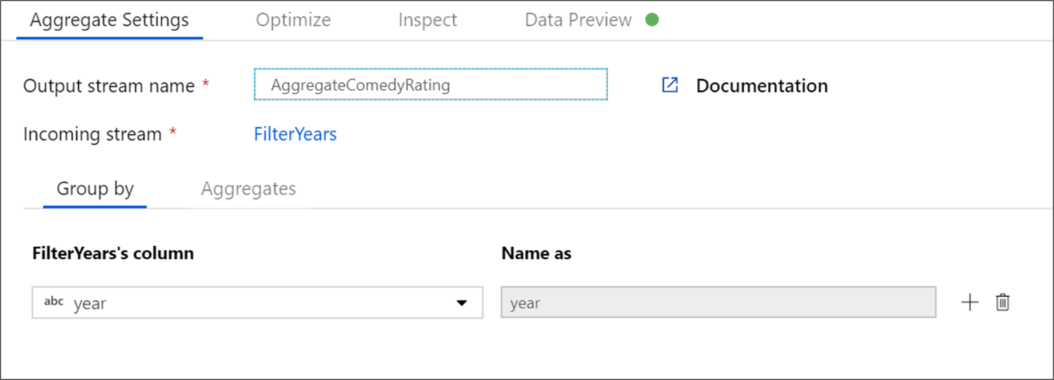Click the Incoming stream label
The height and width of the screenshot is (380, 1054).
(93, 134)
